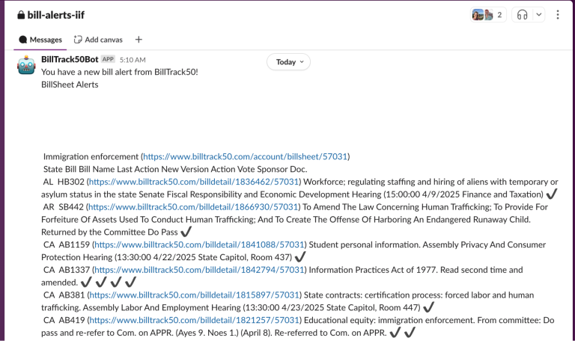The width and height of the screenshot is (575, 341).
Task: Expand the huddle options chevron
Action: 539,15
